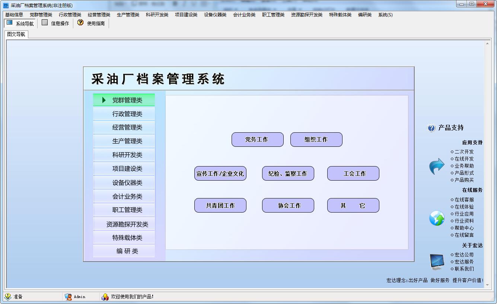This screenshot has width=497, height=304.
Task: Click the 准备 status icon
Action: click(x=8, y=297)
